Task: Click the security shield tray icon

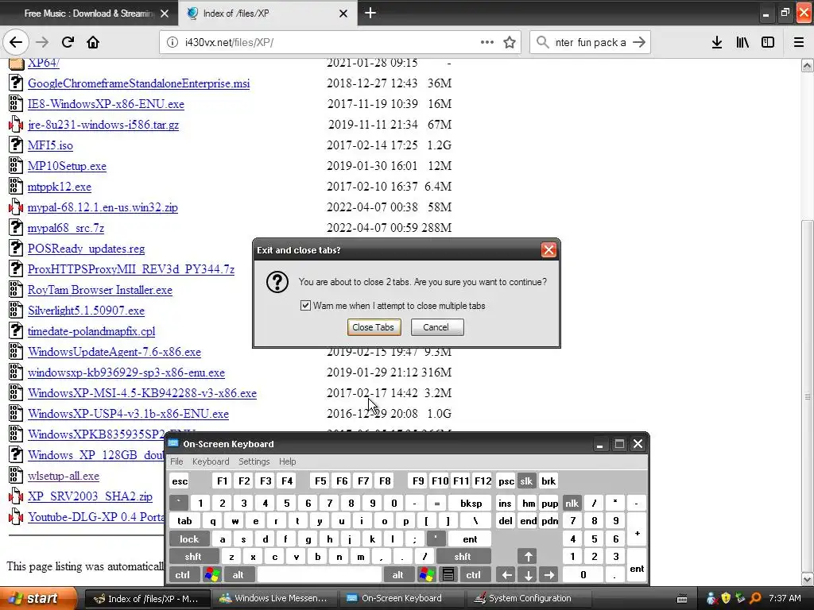Action: [725, 598]
